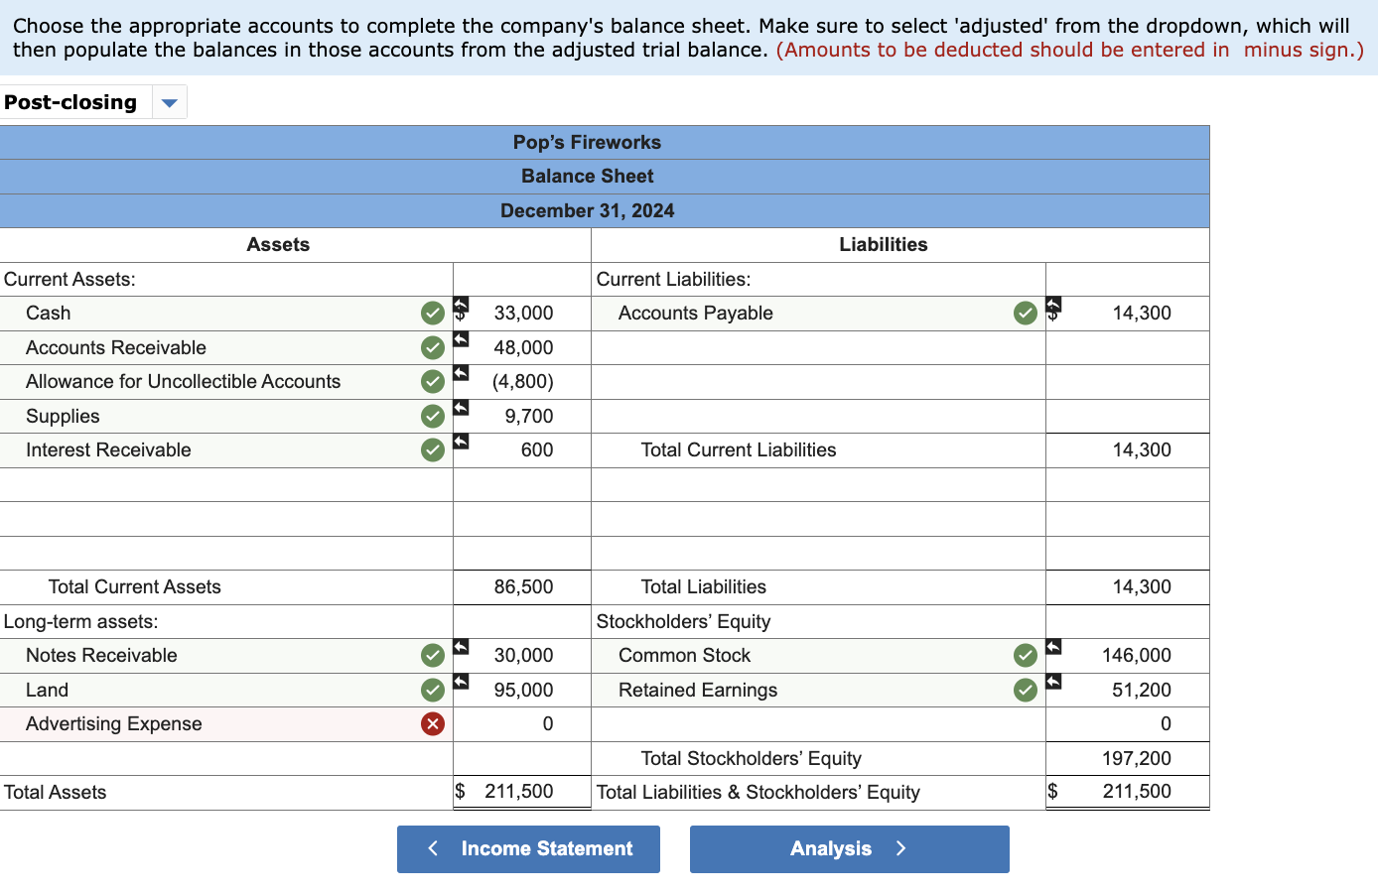Click the green checkmark beside Cash
Screen dimensions: 1378x895
pos(432,313)
